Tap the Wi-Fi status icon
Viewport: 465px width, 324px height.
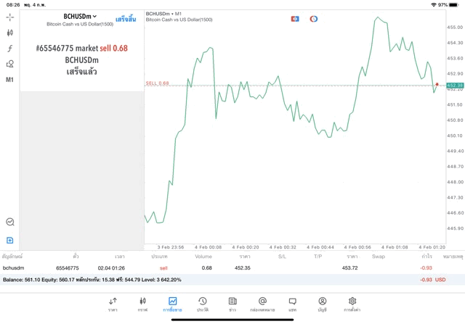pos(434,5)
